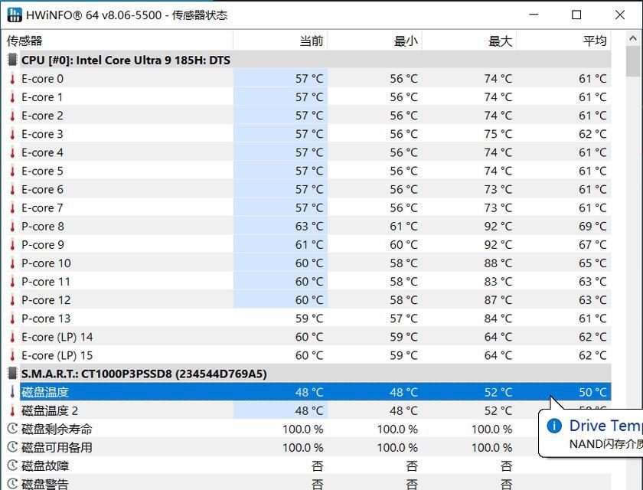This screenshot has height=490, width=643.
Task: Click the thermometer icon by P-core 13
Action: coord(12,318)
